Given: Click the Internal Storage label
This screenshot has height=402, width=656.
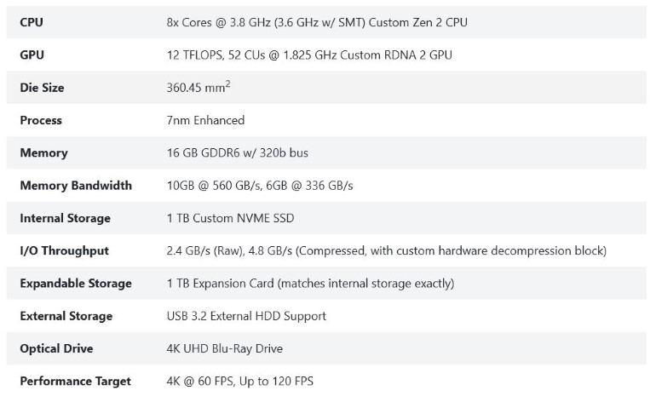Looking at the screenshot, I should tap(65, 218).
